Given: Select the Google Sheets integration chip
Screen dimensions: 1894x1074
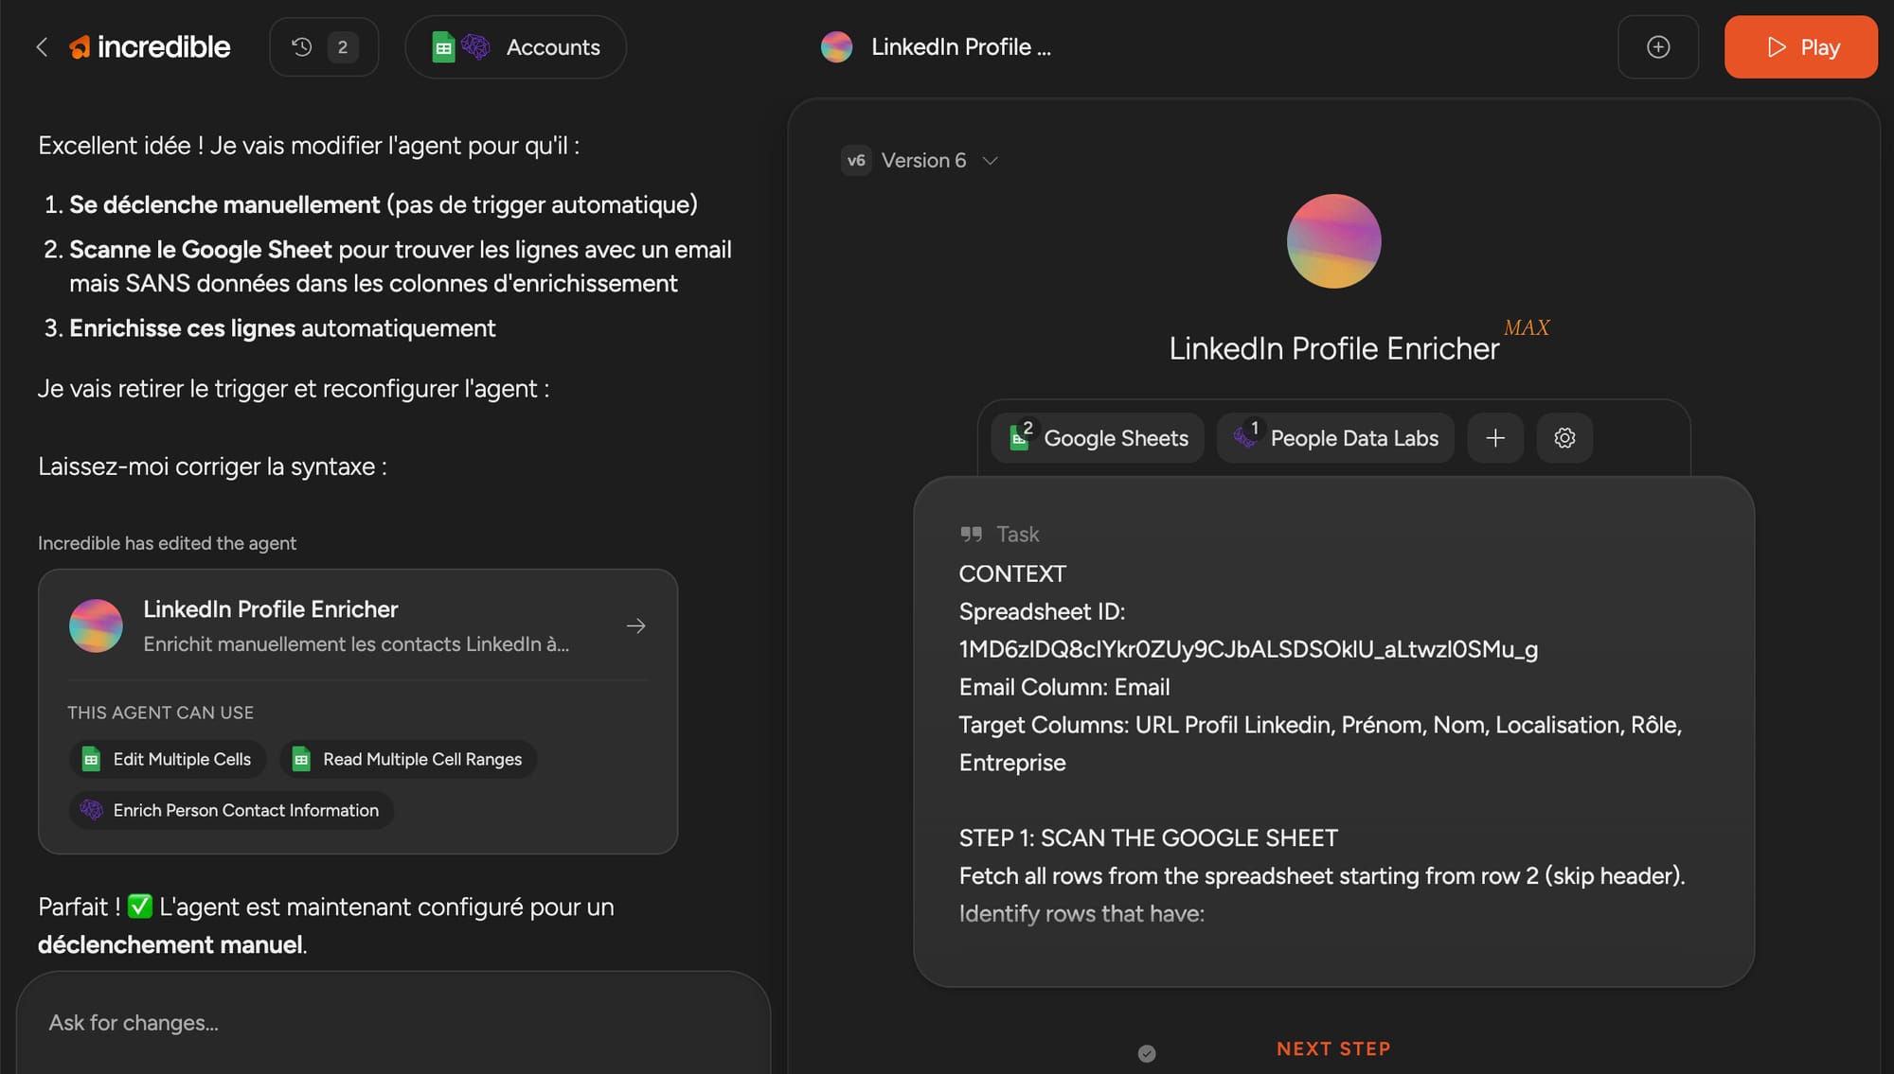Looking at the screenshot, I should click(1099, 438).
